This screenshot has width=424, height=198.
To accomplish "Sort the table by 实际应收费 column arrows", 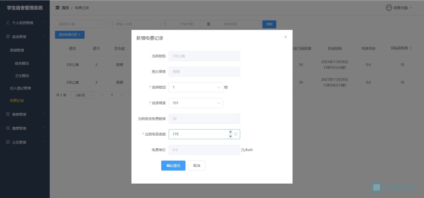I will coord(411,48).
